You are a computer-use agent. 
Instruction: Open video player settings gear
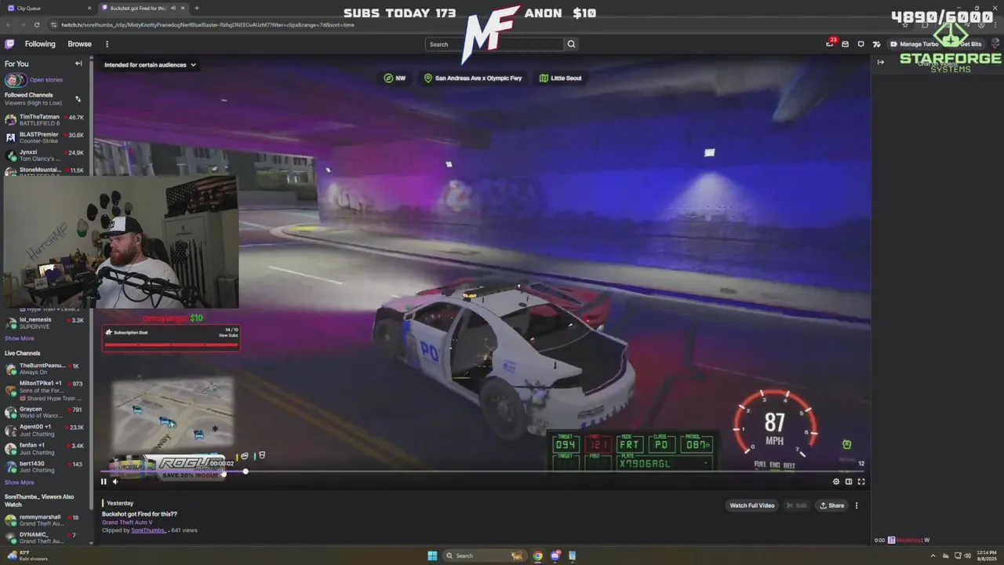836,482
